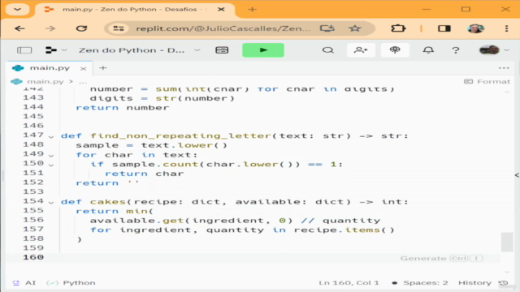Open the deploy/publish icon
The width and height of the screenshot is (520, 292).
point(395,50)
